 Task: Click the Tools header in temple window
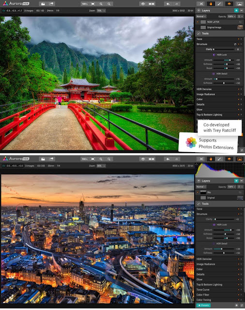(220, 33)
